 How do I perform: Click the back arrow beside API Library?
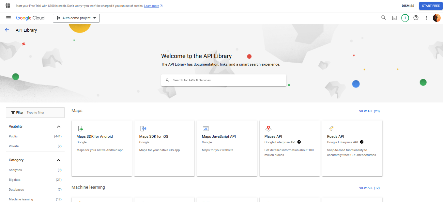coord(7,30)
